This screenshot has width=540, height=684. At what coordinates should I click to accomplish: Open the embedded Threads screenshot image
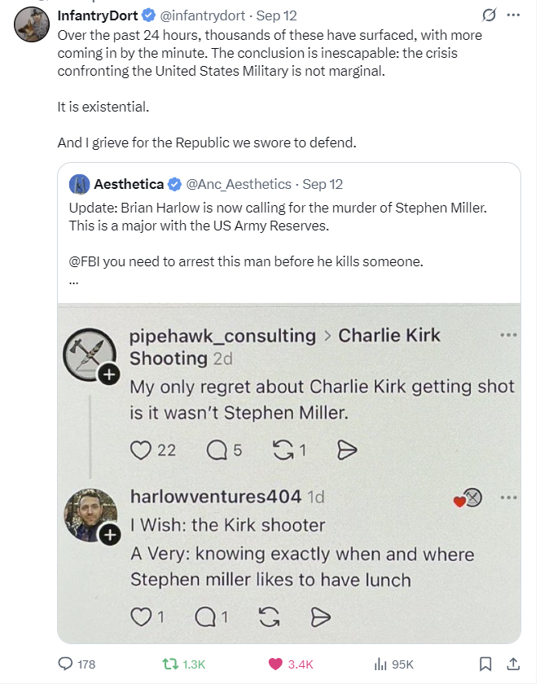[x=289, y=473]
